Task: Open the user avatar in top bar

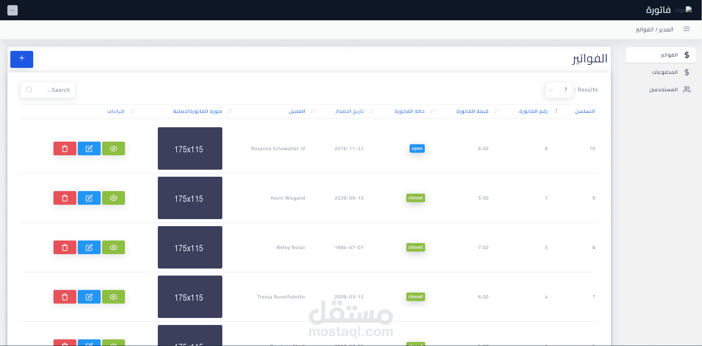Action: tap(13, 10)
